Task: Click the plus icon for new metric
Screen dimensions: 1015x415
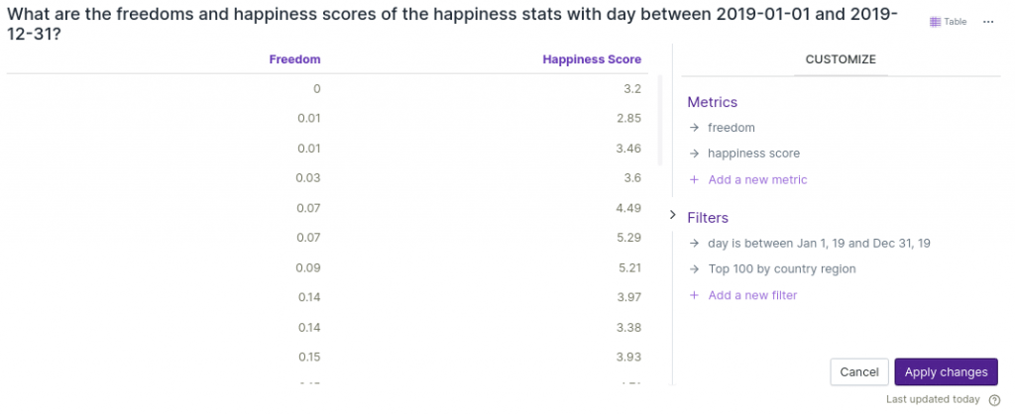Action: 694,180
